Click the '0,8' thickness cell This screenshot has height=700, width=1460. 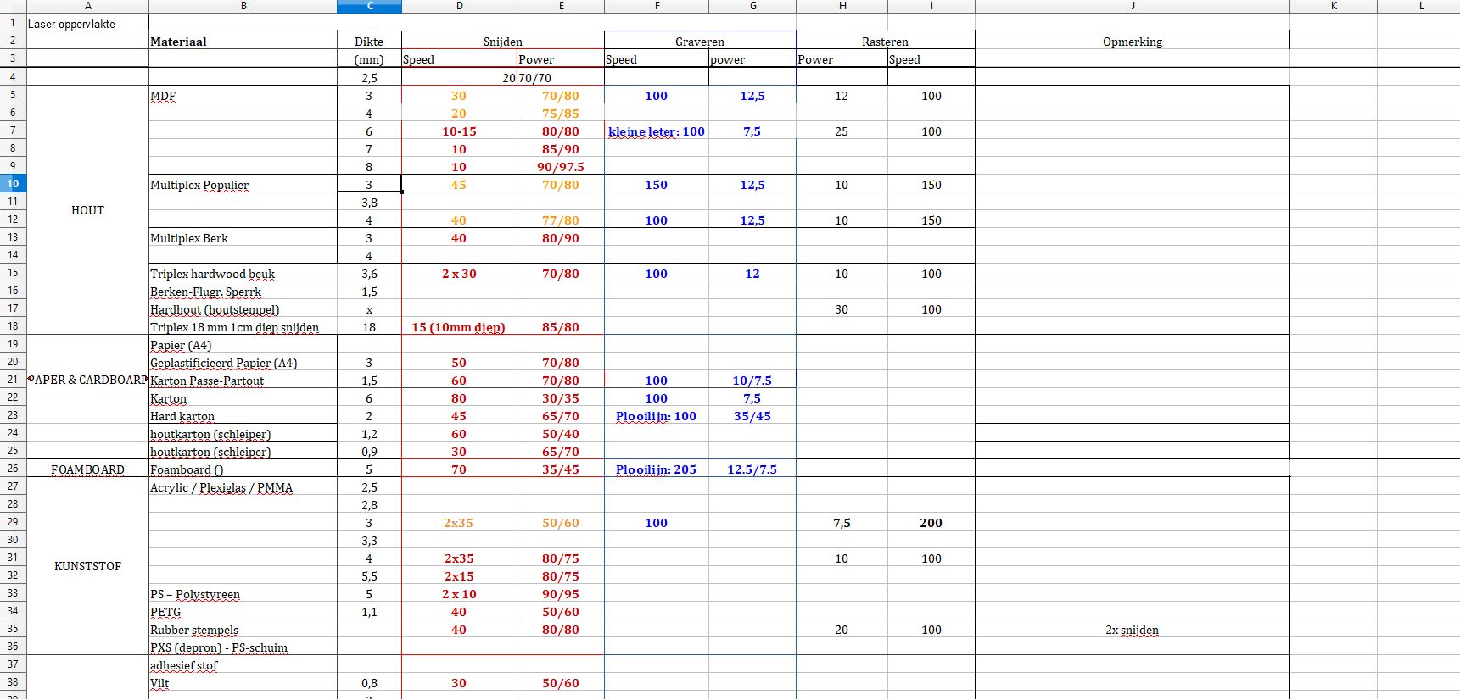369,683
